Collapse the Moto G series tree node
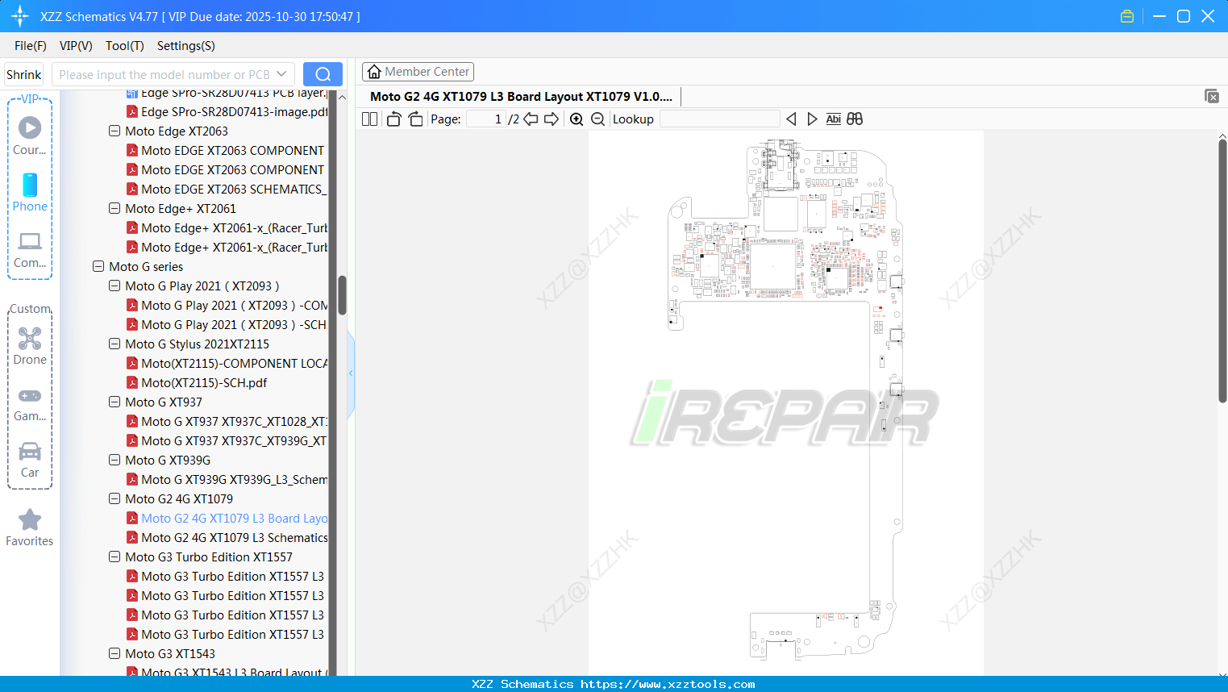 tap(98, 266)
